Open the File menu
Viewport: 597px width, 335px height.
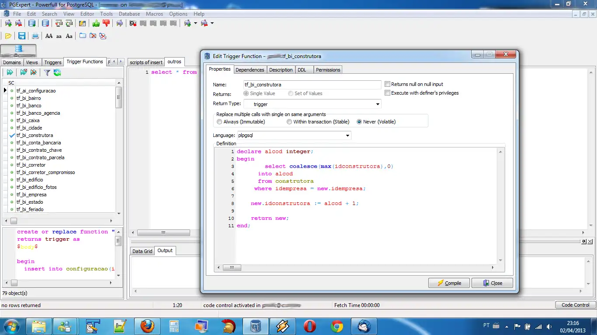(17, 14)
